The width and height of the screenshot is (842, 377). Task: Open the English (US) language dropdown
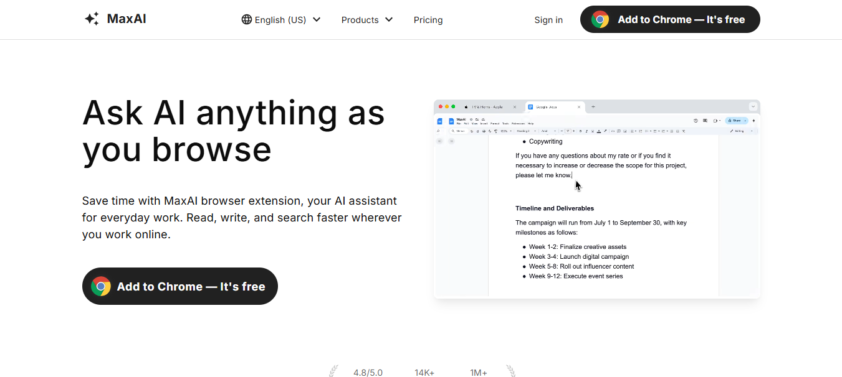coord(281,20)
